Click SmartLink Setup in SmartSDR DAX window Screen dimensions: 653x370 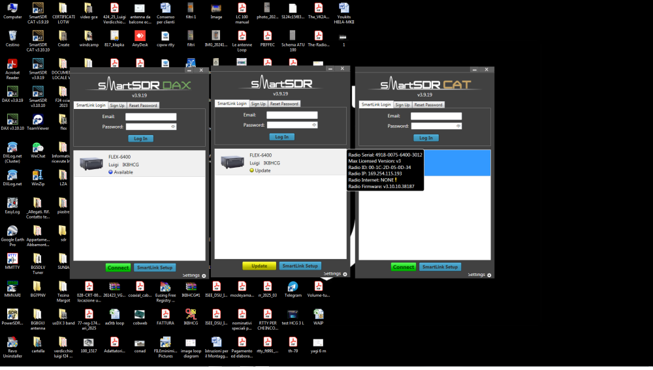(155, 267)
